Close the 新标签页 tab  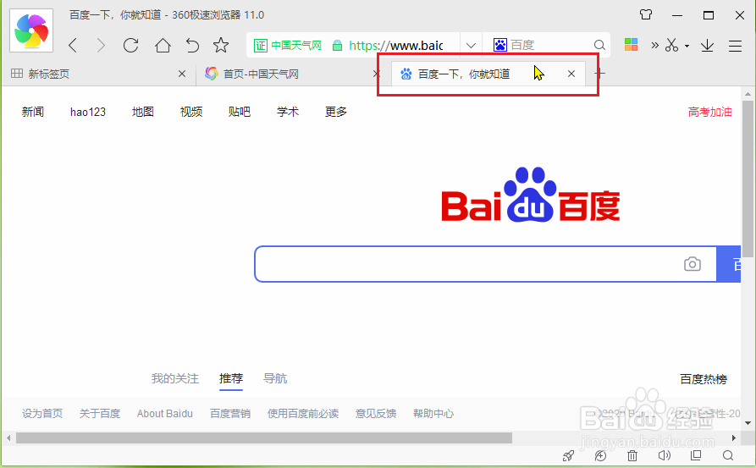tap(182, 74)
